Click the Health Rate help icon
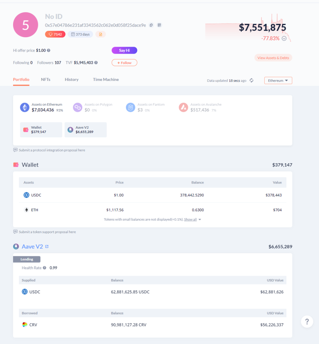Image resolution: width=319 pixels, height=344 pixels. (45, 268)
